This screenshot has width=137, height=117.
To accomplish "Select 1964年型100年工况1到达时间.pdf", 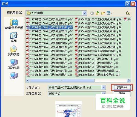I will [49, 71].
